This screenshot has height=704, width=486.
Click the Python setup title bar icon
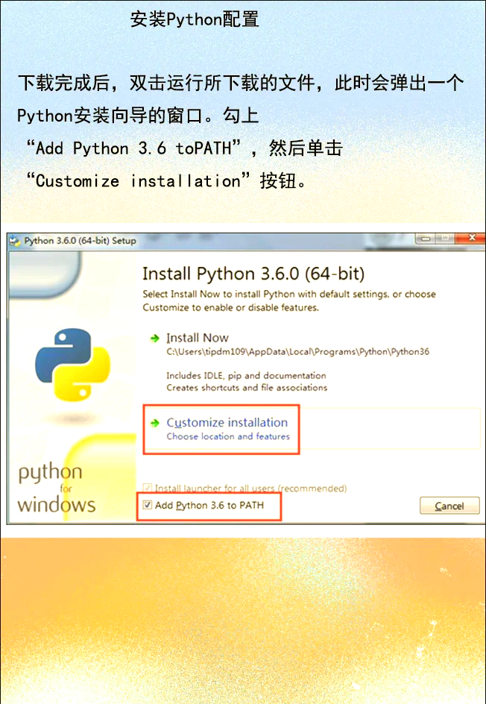coord(15,241)
